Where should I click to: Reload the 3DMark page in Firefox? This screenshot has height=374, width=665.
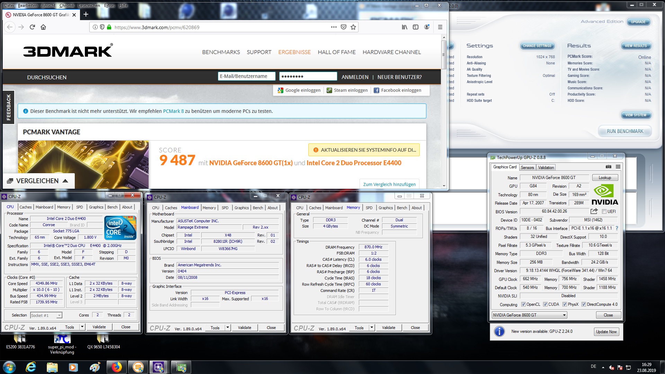point(32,27)
